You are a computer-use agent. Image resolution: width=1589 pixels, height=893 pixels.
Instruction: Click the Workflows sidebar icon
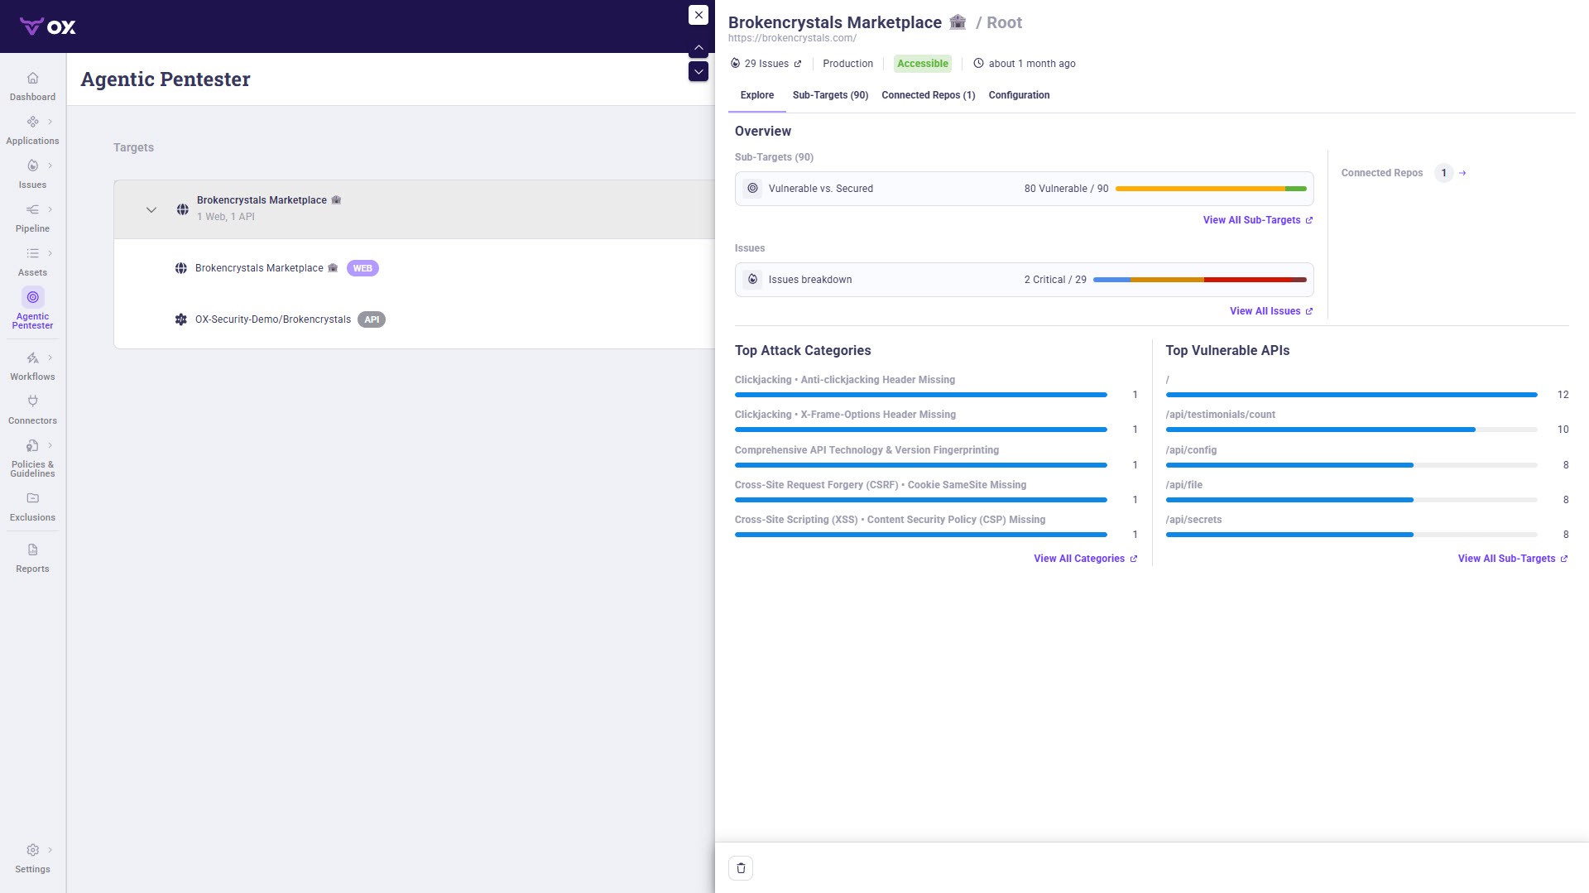point(32,358)
